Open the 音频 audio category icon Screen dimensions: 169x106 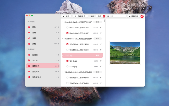pos(29,38)
